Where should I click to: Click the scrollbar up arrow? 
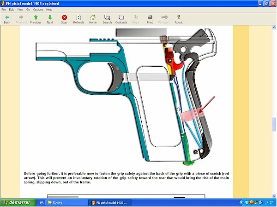(x=274, y=27)
